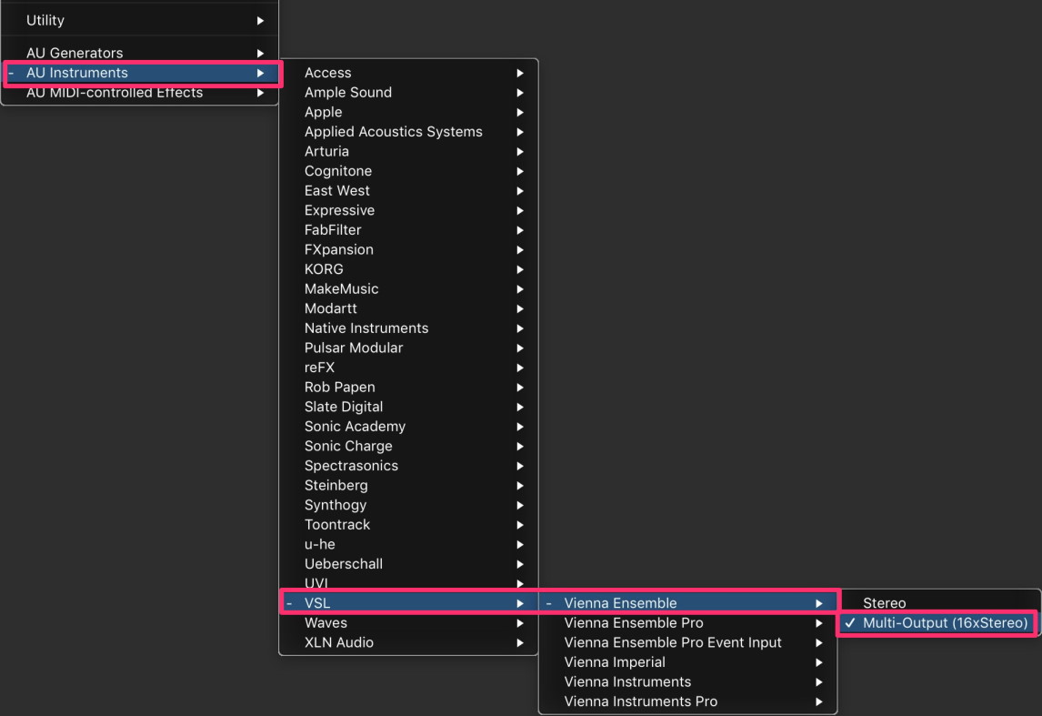Open Applied Acoustics Systems submenu
The height and width of the screenshot is (716, 1042).
(x=408, y=132)
